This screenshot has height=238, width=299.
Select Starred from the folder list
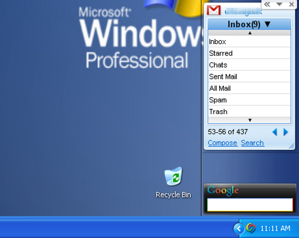[x=249, y=53]
